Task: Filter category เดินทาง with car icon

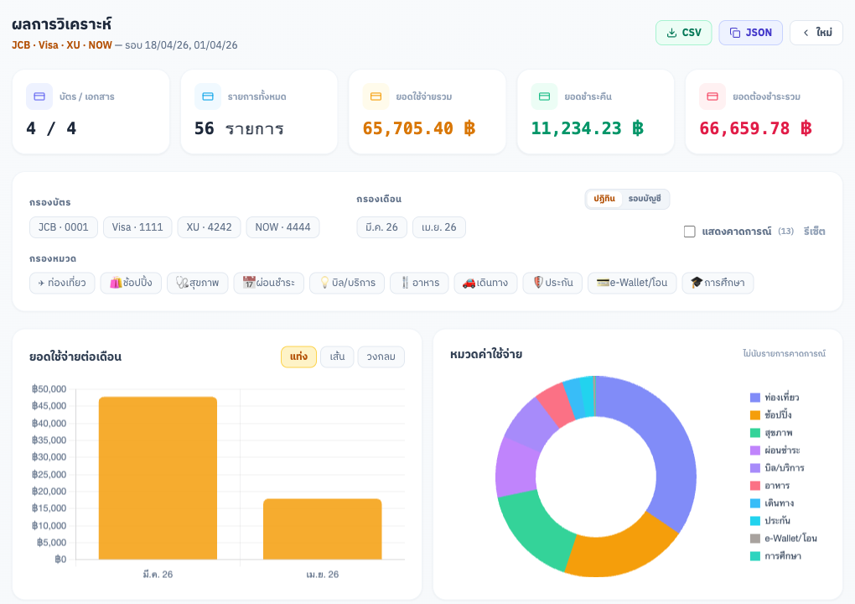Action: [485, 283]
